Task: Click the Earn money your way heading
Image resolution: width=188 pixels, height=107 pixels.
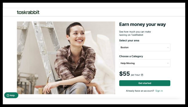Action: click(142, 24)
